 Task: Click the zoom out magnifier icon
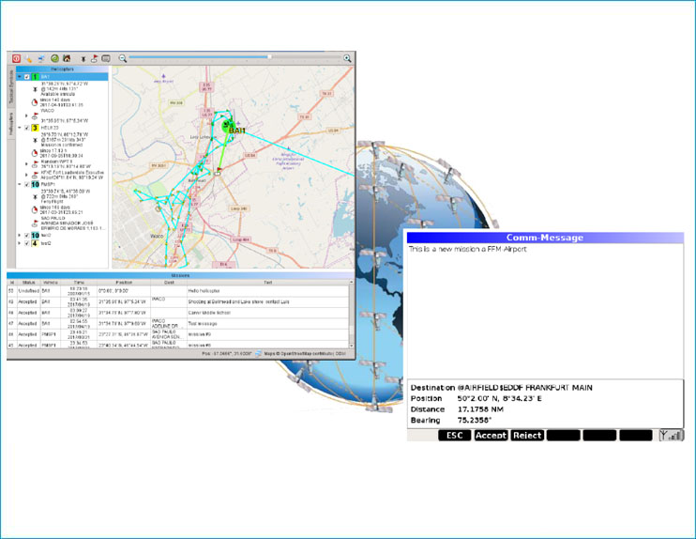pos(123,58)
